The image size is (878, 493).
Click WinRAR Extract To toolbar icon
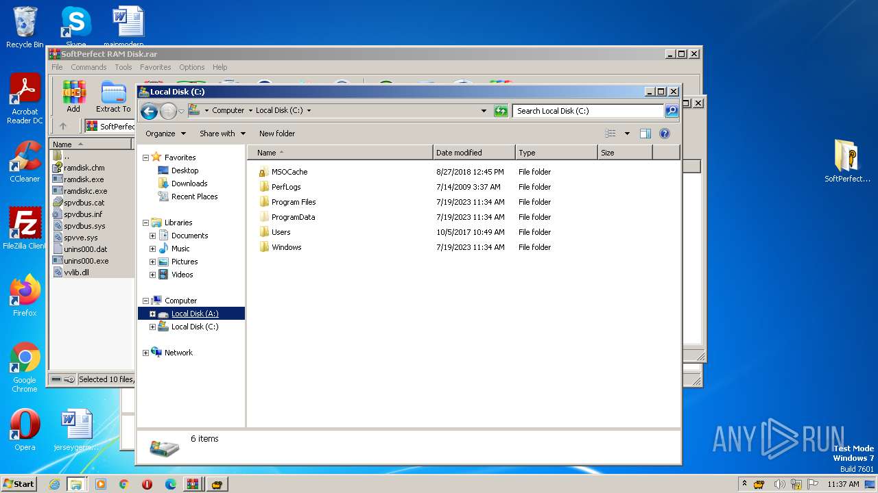click(x=113, y=97)
